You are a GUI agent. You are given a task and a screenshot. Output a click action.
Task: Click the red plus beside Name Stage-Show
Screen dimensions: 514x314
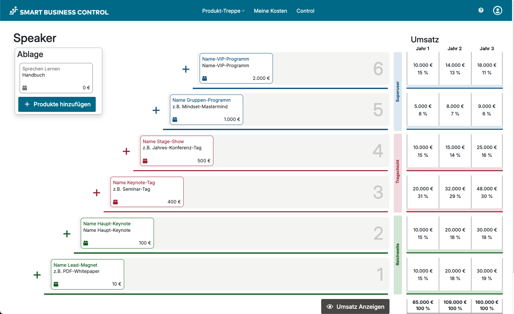point(126,151)
